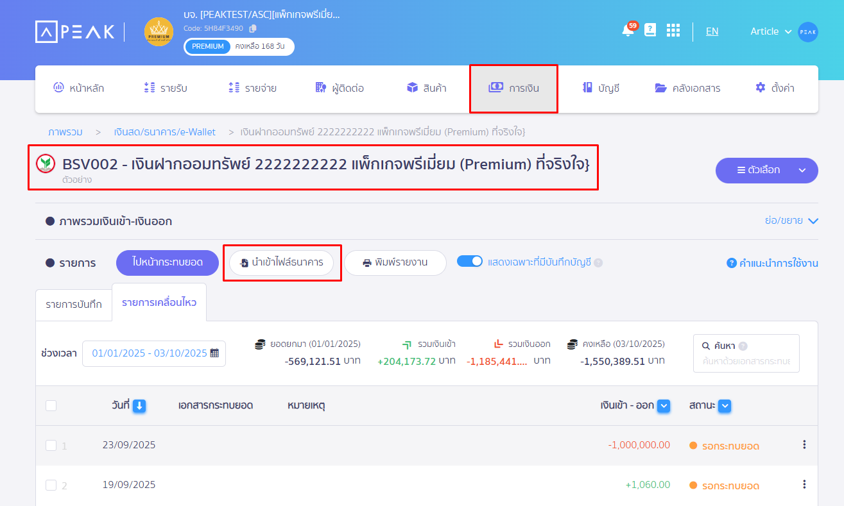844x506 pixels.
Task: Open the apps grid icon
Action: coord(673,31)
